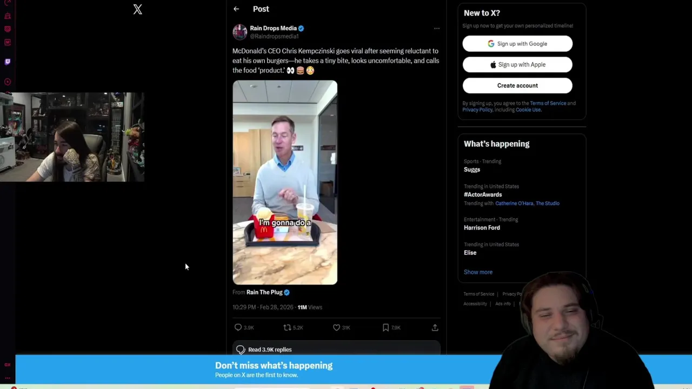
Task: Go back using the arrow icon
Action: point(236,9)
